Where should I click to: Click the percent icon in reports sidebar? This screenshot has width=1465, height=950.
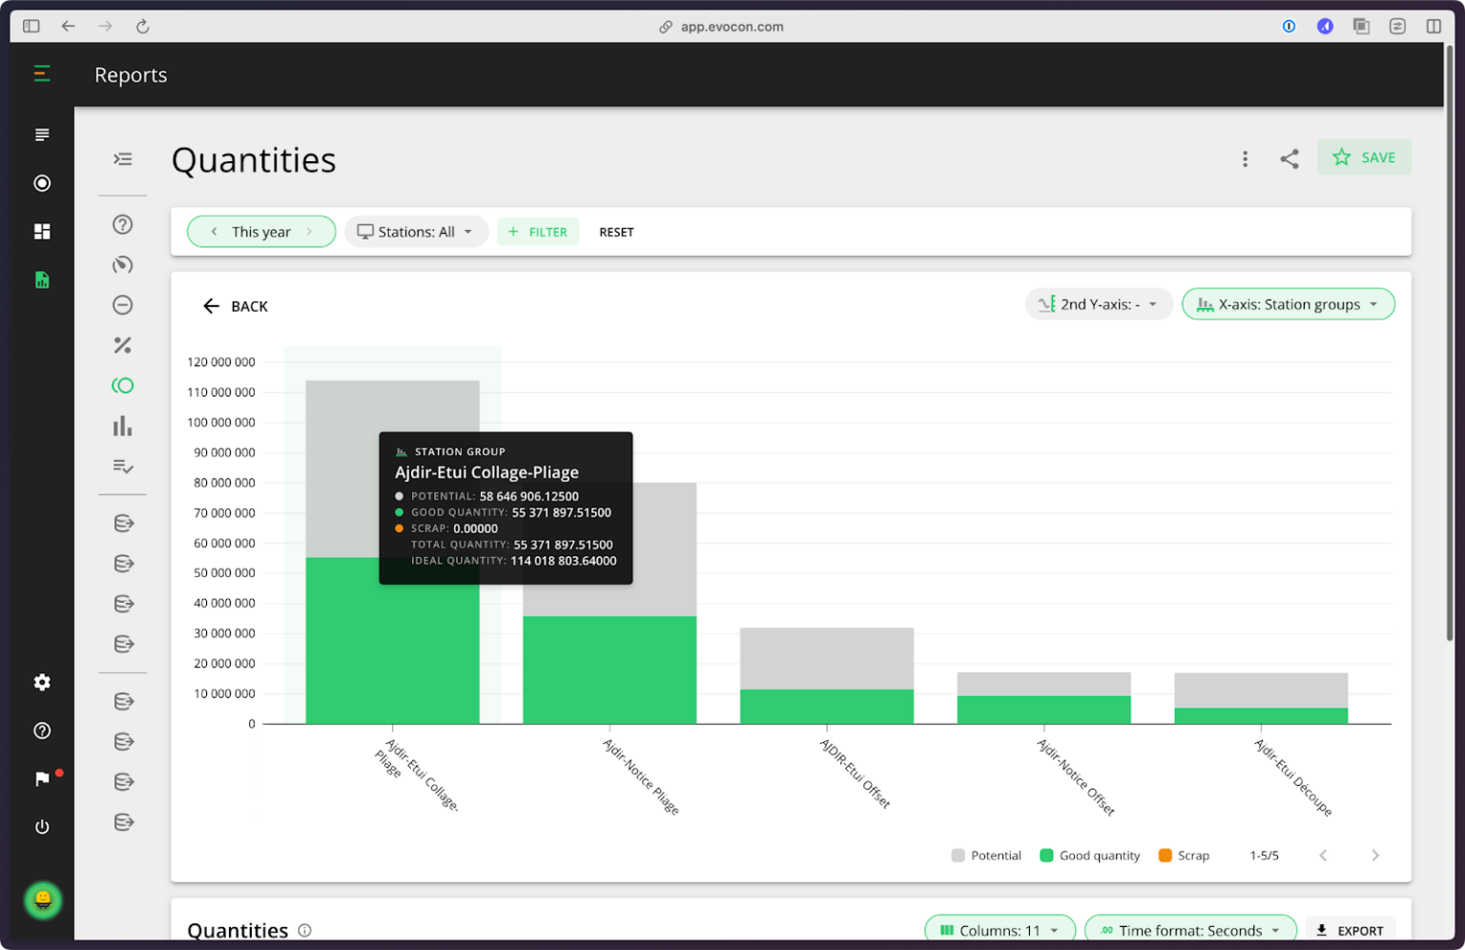click(x=122, y=345)
